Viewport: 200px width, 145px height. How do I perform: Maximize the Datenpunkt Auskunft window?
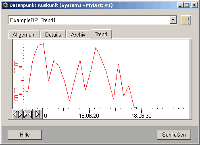tap(187, 5)
